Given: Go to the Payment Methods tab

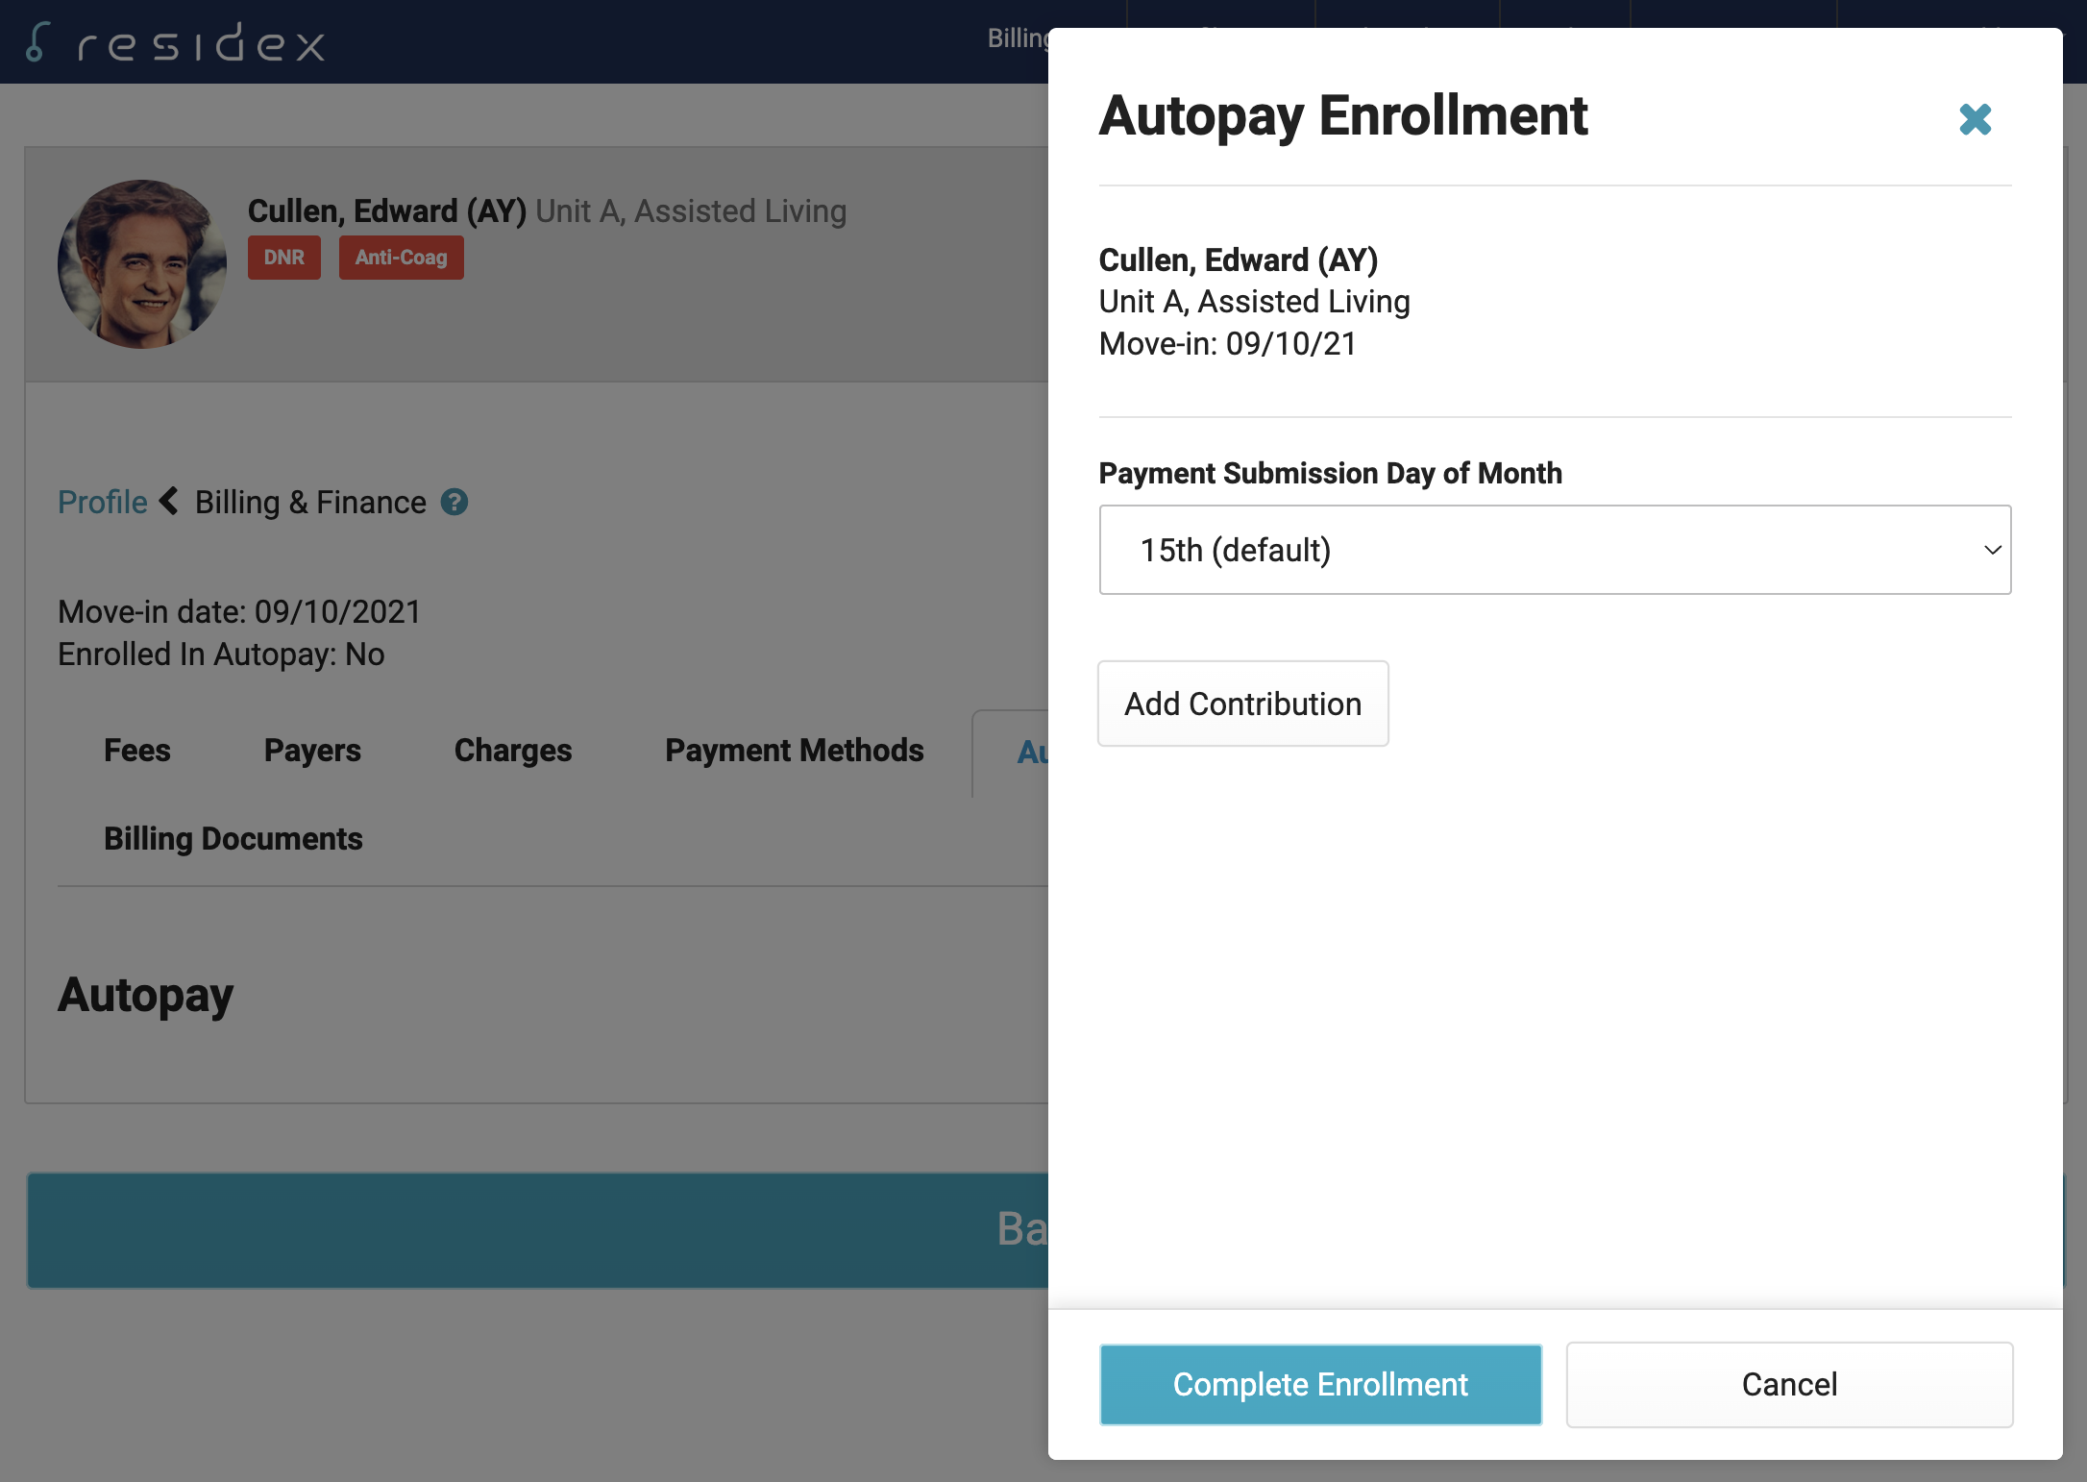Looking at the screenshot, I should coord(794,750).
